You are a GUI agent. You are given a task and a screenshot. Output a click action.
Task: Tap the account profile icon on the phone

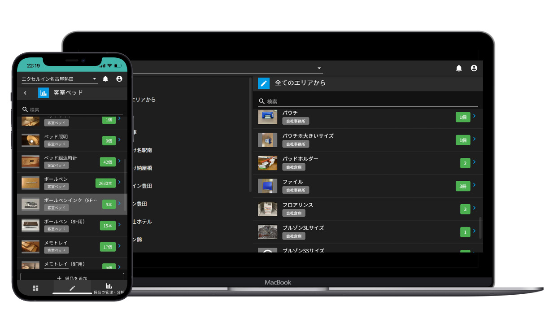pos(119,78)
